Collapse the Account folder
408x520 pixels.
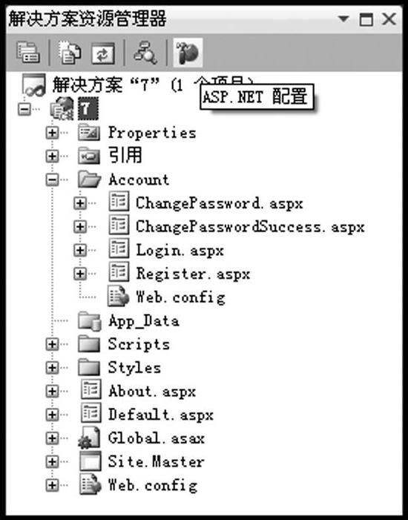point(52,180)
